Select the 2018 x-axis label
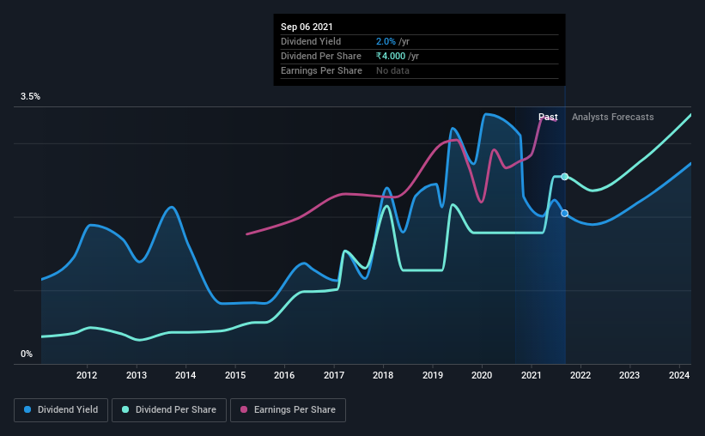The height and width of the screenshot is (436, 705). coord(383,375)
